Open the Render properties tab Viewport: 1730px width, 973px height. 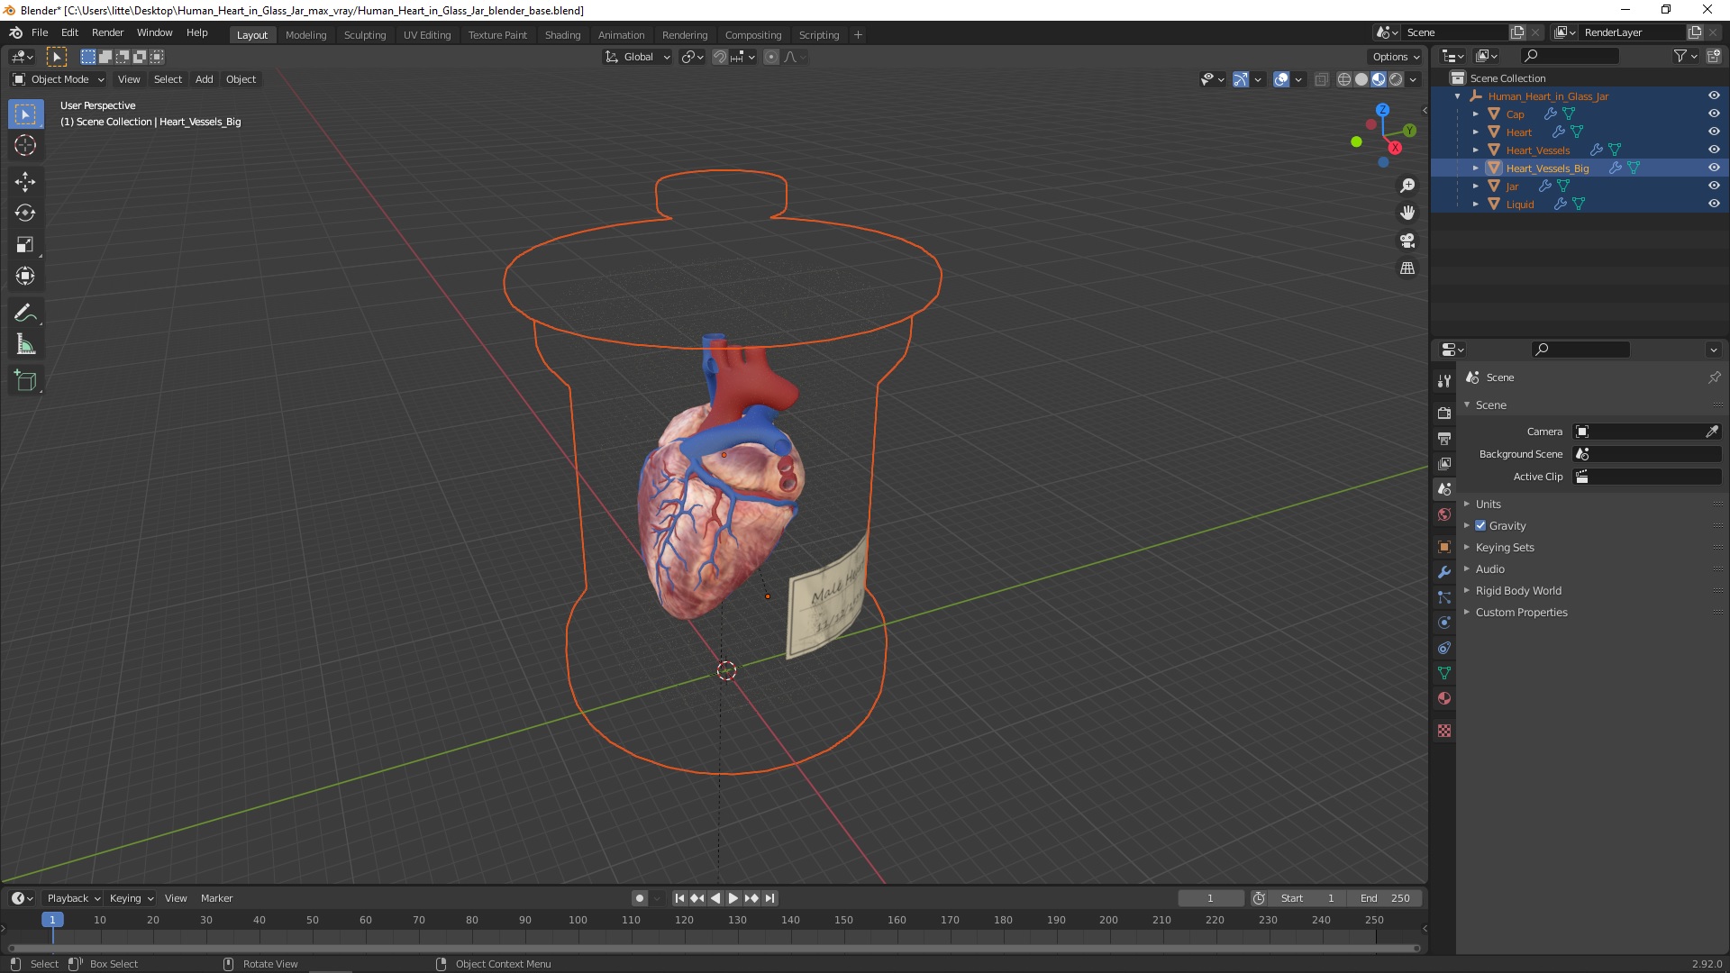[x=1444, y=413]
